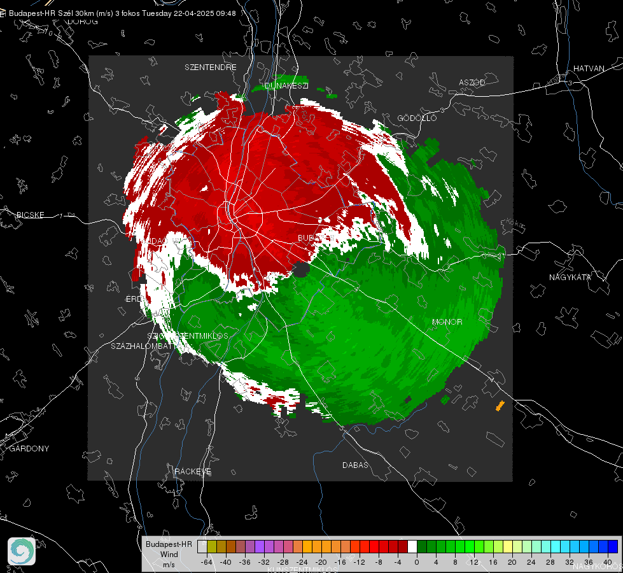
Task: Click the MONOR city label
Action: tap(447, 322)
